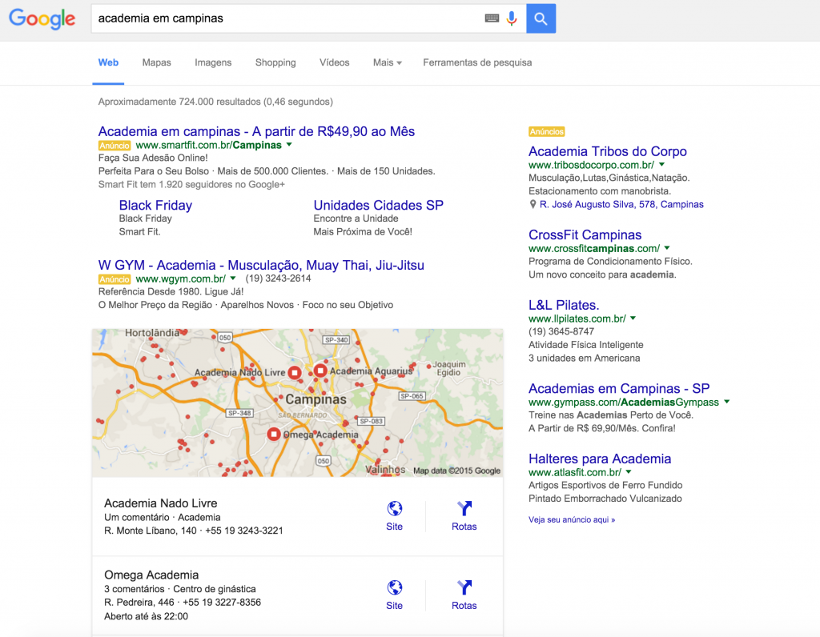Expand dropdown arrow next to wgym.com.br URL
This screenshot has height=637, width=820.
(233, 278)
